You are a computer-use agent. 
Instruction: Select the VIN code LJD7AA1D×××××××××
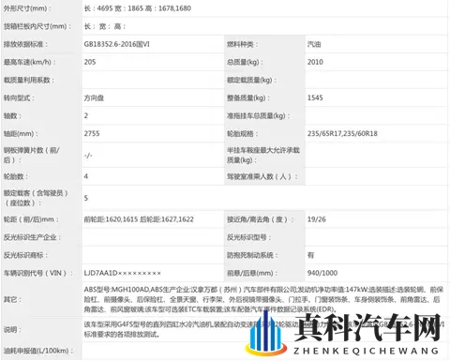122,273
